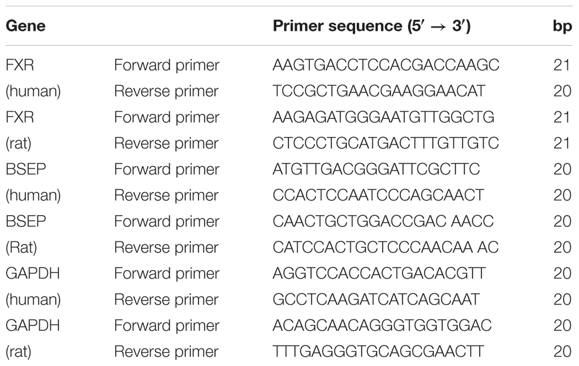This screenshot has width=579, height=366.
Task: Select sequence CATCCACTGCTCCCAACAA AC
Action: click(x=386, y=247)
